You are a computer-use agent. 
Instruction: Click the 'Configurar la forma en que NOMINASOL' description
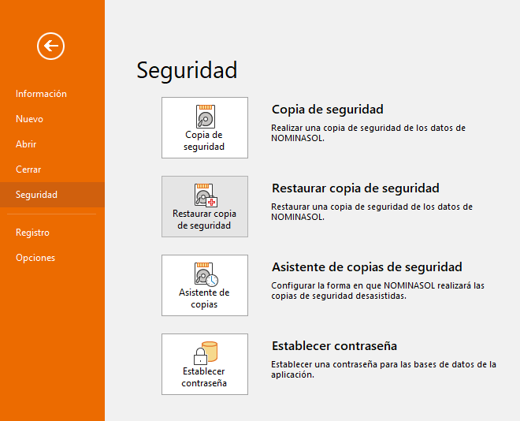377,291
